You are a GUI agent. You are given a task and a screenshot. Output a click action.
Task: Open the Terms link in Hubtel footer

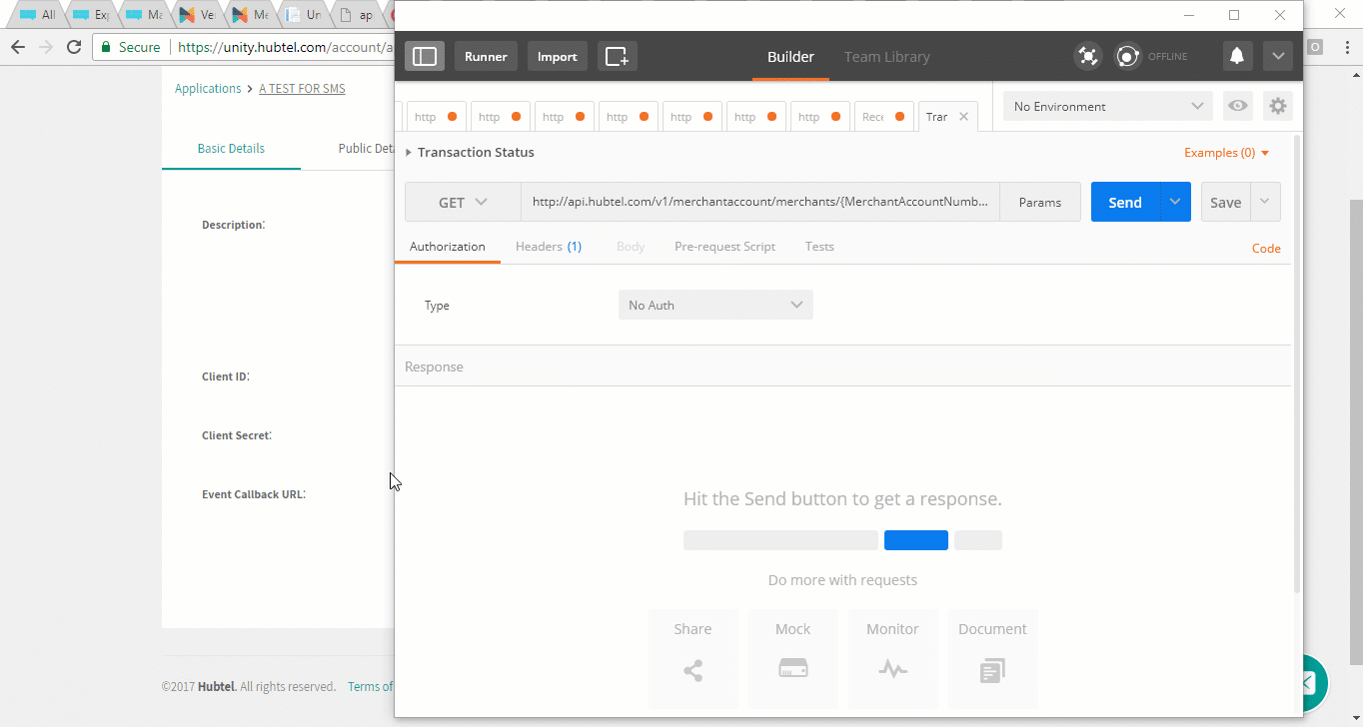(370, 686)
